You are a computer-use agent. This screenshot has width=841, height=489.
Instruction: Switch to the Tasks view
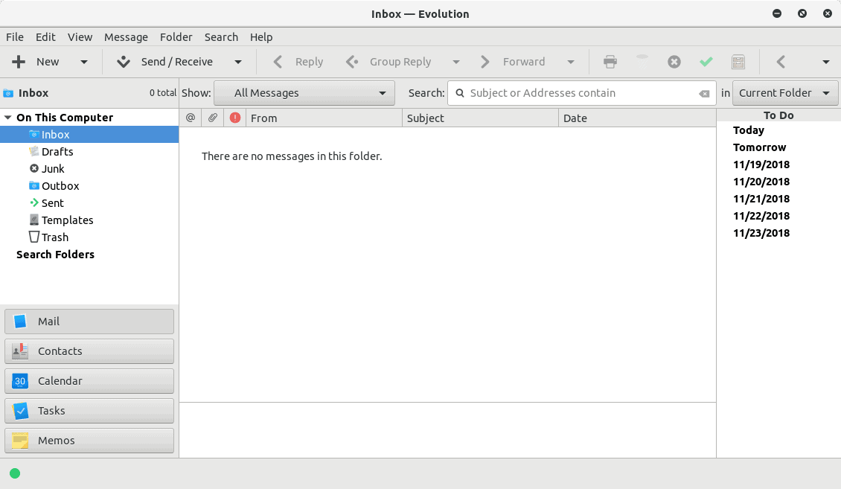pos(89,411)
